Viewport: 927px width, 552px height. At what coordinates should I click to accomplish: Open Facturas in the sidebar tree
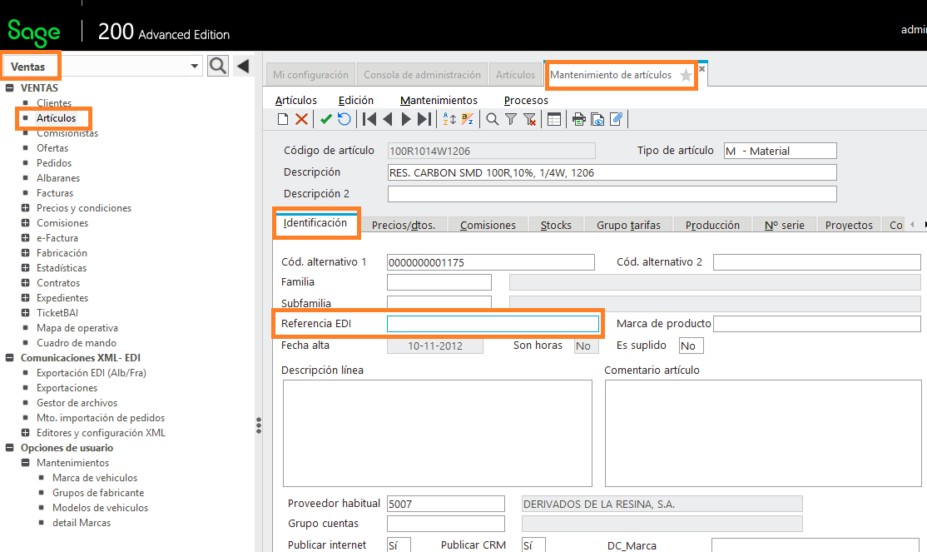coord(55,193)
